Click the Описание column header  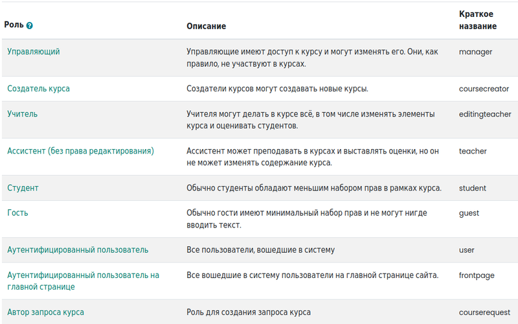(206, 26)
